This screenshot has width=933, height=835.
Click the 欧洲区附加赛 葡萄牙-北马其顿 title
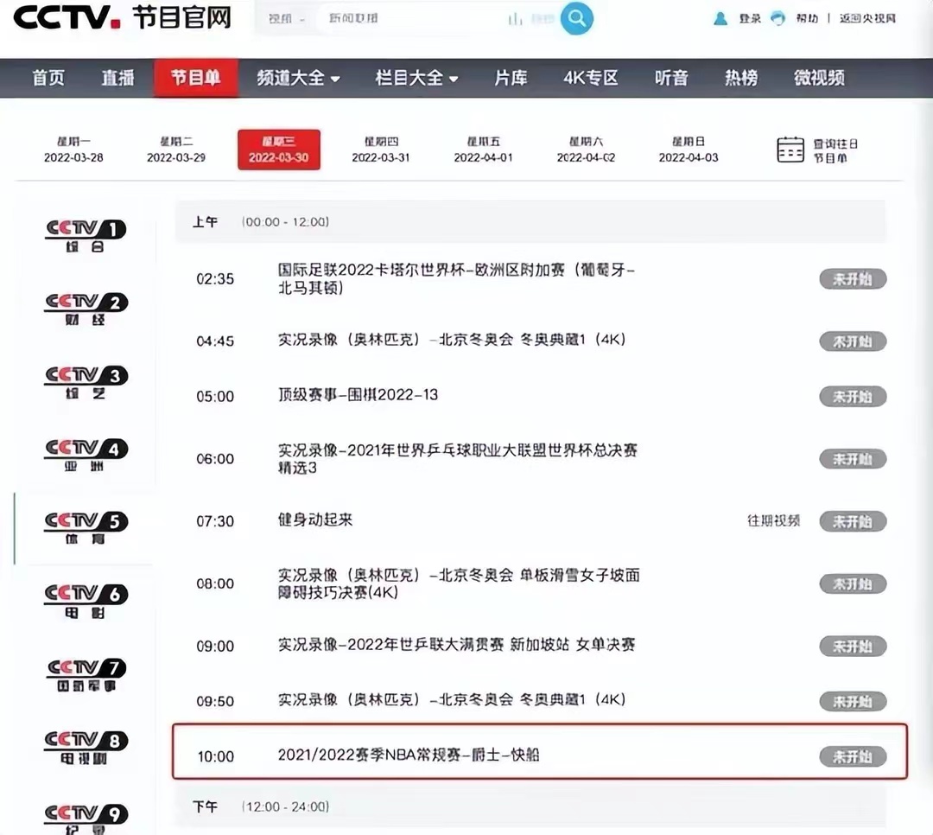456,278
